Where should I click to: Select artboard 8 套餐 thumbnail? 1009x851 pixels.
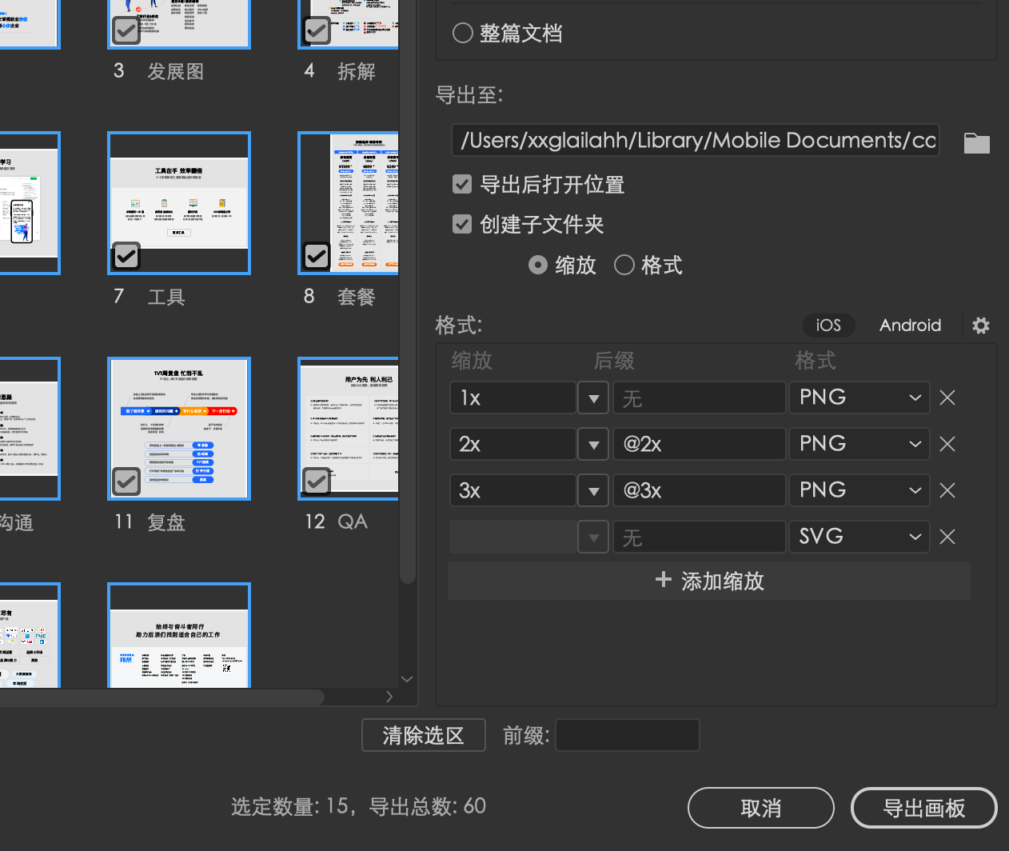[x=349, y=203]
